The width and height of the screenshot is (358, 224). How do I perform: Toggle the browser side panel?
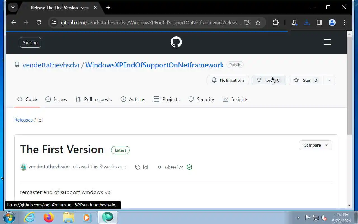click(319, 22)
